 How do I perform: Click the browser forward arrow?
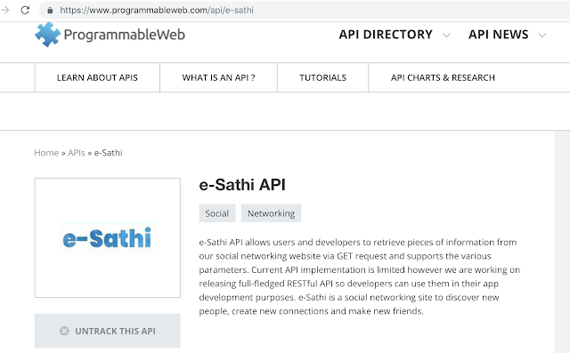(5, 10)
